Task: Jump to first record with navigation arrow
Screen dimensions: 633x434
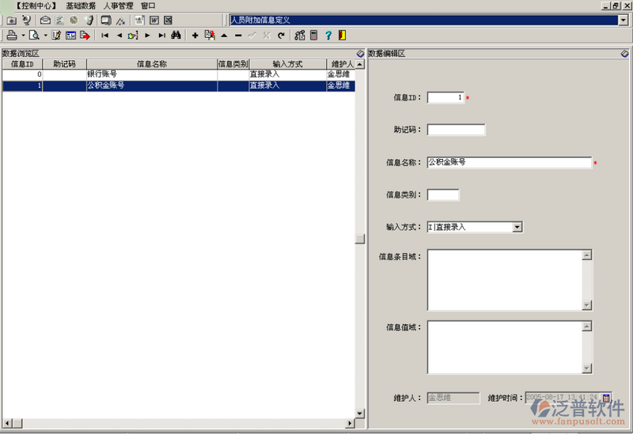Action: point(104,36)
